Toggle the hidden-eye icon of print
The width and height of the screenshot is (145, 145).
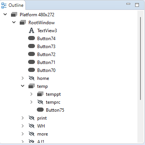tap(32, 118)
